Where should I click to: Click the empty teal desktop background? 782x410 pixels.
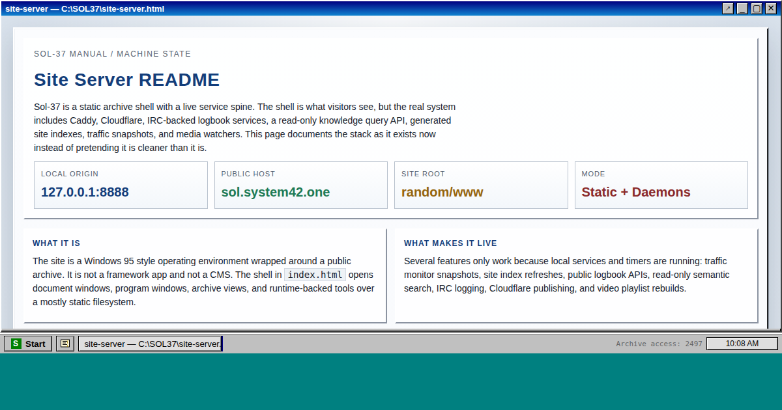point(391,383)
